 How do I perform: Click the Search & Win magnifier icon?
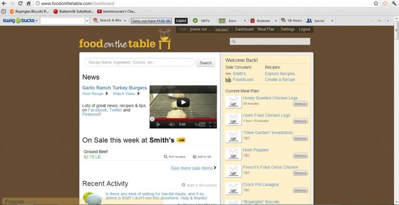tap(95, 20)
